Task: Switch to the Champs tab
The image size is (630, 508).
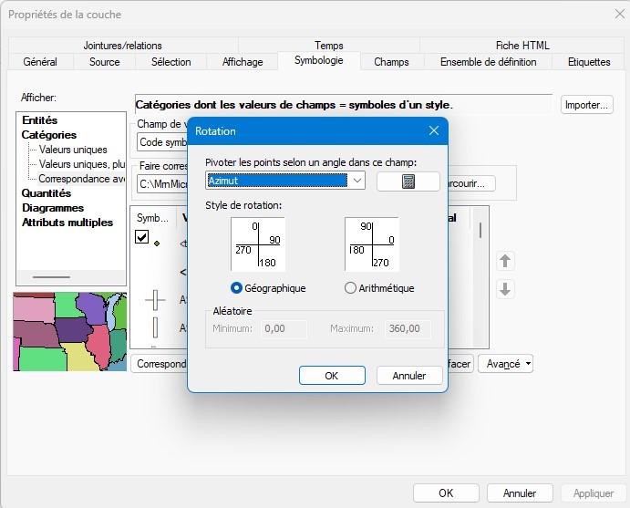Action: (391, 62)
